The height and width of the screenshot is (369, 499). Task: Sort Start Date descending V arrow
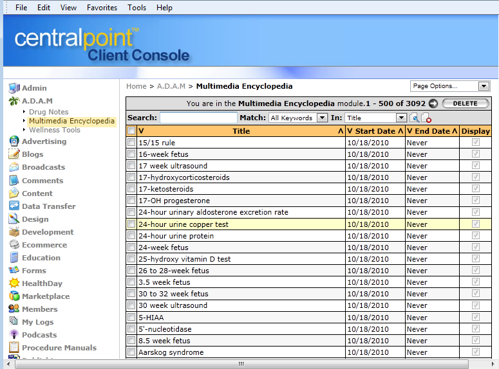[350, 131]
